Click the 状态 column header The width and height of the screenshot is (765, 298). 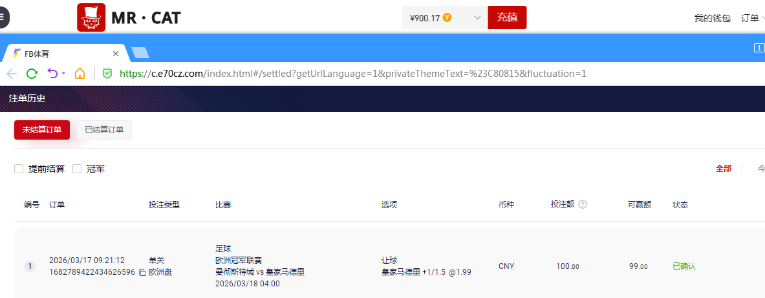coord(680,205)
